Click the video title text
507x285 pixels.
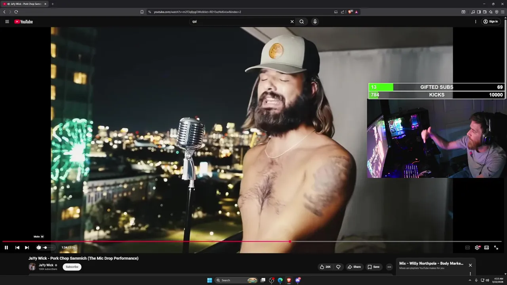coord(84,258)
